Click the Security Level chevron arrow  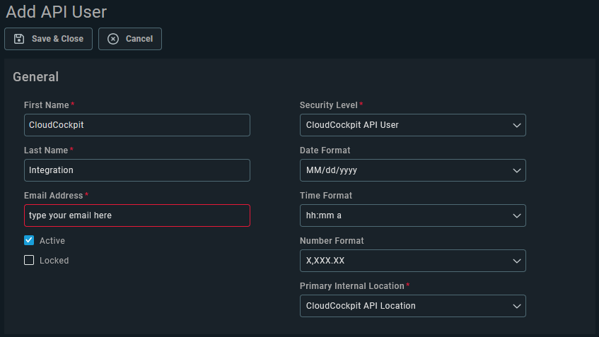[517, 126]
